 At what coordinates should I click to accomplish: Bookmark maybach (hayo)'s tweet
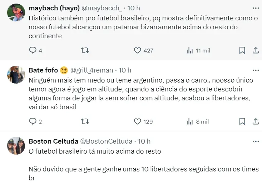[x=242, y=50]
